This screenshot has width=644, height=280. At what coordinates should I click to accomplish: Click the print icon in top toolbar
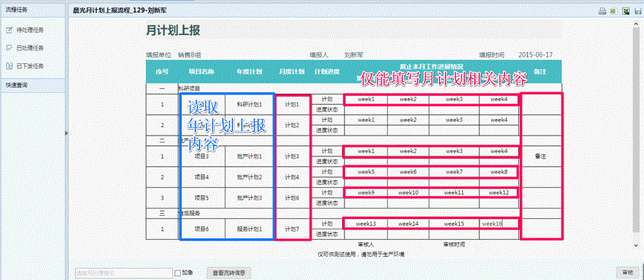(x=602, y=11)
